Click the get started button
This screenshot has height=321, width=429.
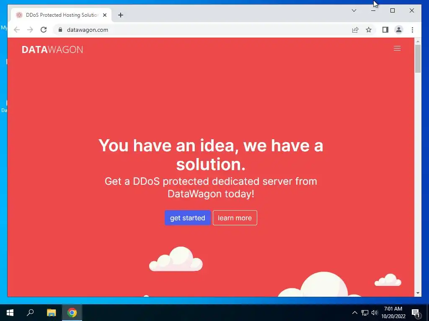187,218
